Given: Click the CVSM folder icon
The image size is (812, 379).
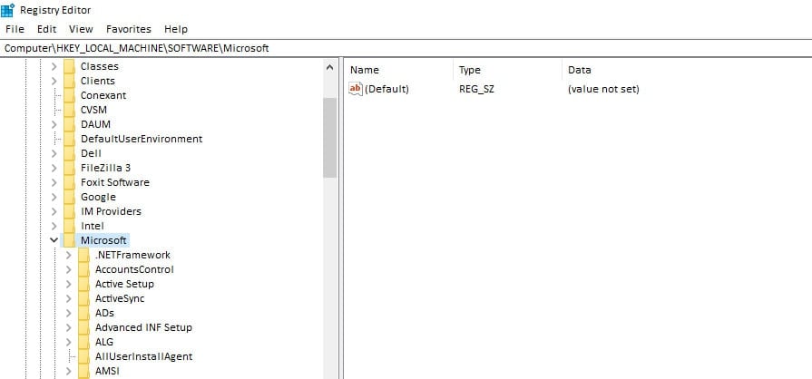Looking at the screenshot, I should pyautogui.click(x=69, y=110).
